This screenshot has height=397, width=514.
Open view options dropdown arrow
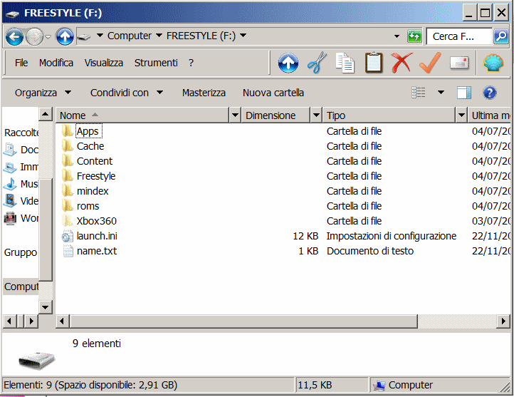(x=441, y=93)
